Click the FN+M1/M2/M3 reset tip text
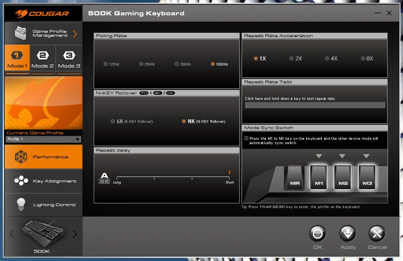The width and height of the screenshot is (403, 261). pyautogui.click(x=301, y=207)
